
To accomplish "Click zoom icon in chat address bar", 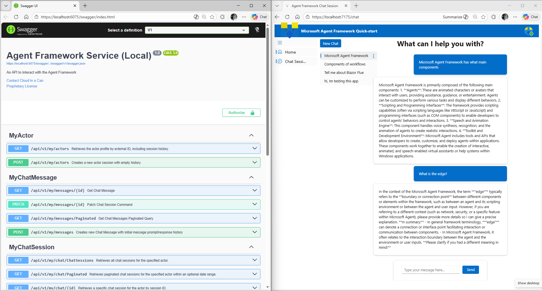I will tap(475, 17).
